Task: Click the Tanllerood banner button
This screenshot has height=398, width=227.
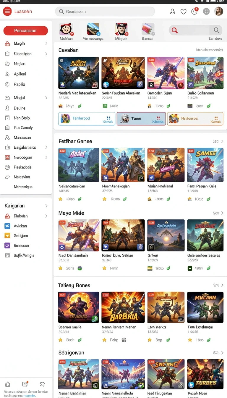Action: coord(87,119)
